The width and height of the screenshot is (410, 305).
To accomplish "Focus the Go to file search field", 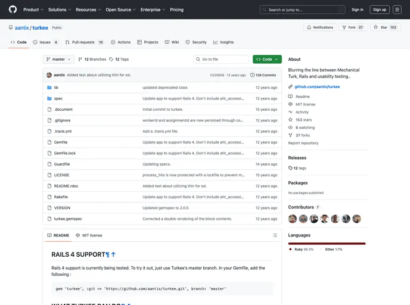I will [x=221, y=60].
